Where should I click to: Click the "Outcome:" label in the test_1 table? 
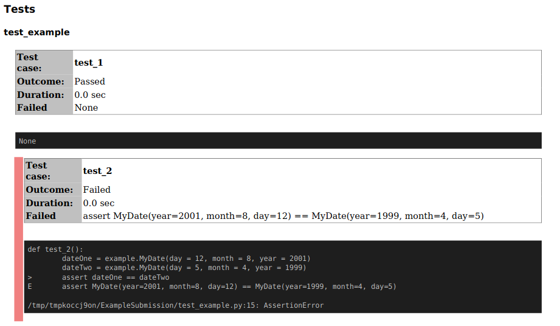40,81
